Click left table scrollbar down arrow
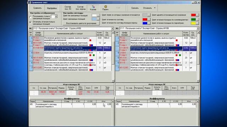This screenshot has height=127, width=227. 113,81
